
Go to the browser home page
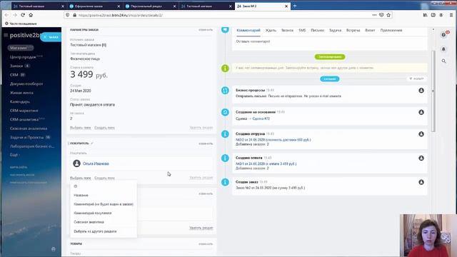tap(31, 15)
